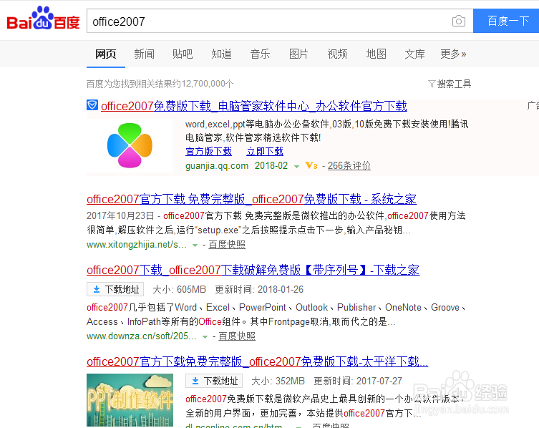Open the 下载之家 office2007下载破解免费版 result title
The width and height of the screenshot is (539, 428).
coord(253,270)
